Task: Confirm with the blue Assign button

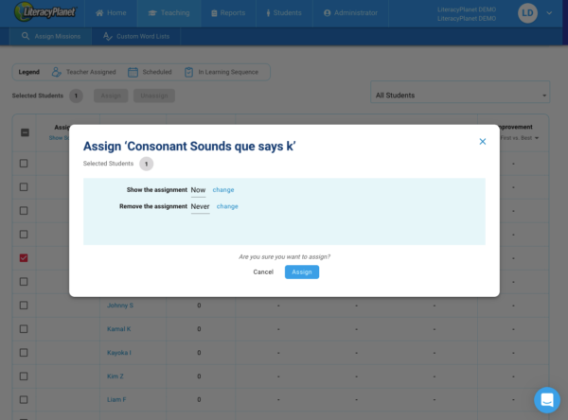Action: click(x=302, y=271)
